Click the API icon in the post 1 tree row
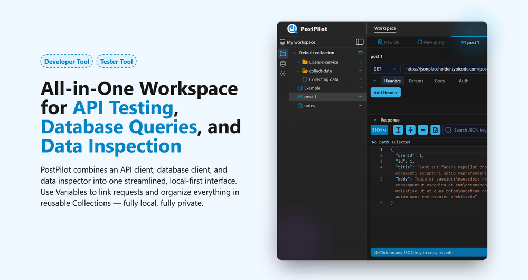This screenshot has width=528, height=280. point(300,97)
